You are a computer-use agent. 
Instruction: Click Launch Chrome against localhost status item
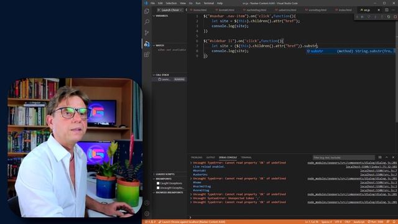tap(192, 222)
